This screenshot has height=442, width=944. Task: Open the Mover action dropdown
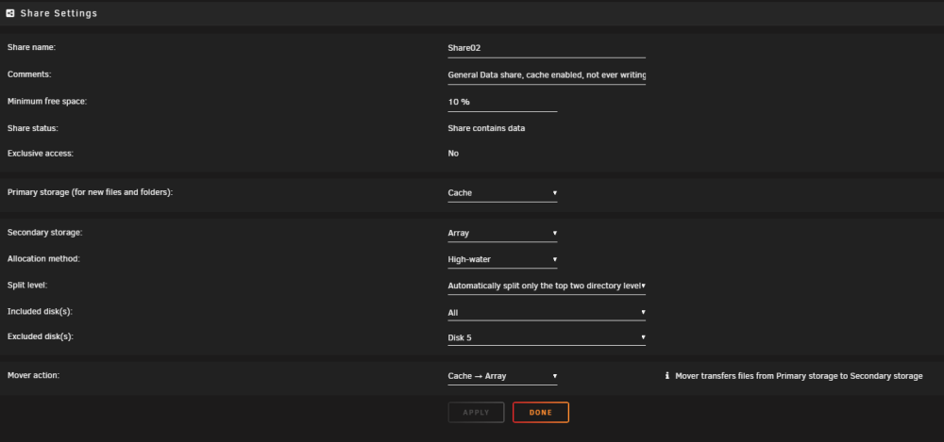(502, 376)
